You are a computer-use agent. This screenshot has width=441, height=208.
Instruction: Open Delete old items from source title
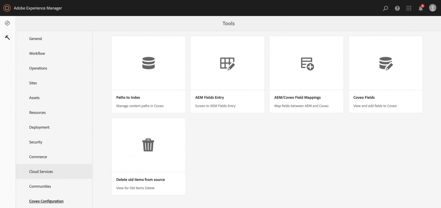[x=140, y=180]
